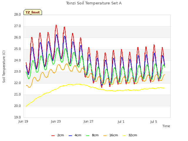Click the blue 4cm legend swatch
This screenshot has height=141, width=188.
[x=70, y=136]
